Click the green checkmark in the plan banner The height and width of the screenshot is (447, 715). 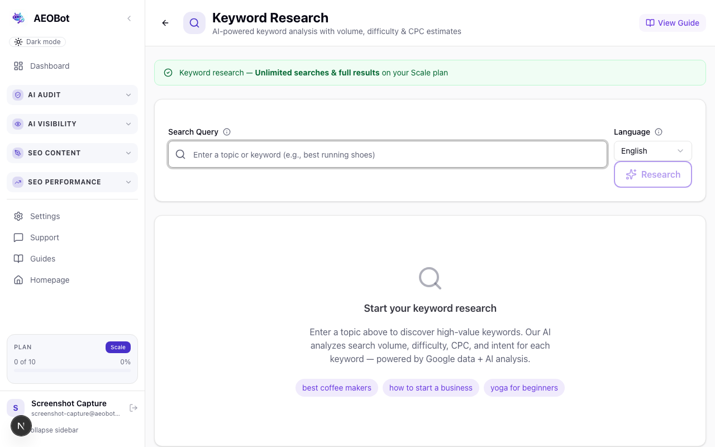(x=168, y=73)
